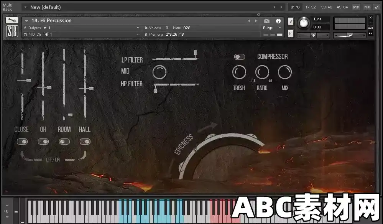Toggle the CLOSE mic on/off switch
Viewport: 383px width, 224px height.
(22, 142)
